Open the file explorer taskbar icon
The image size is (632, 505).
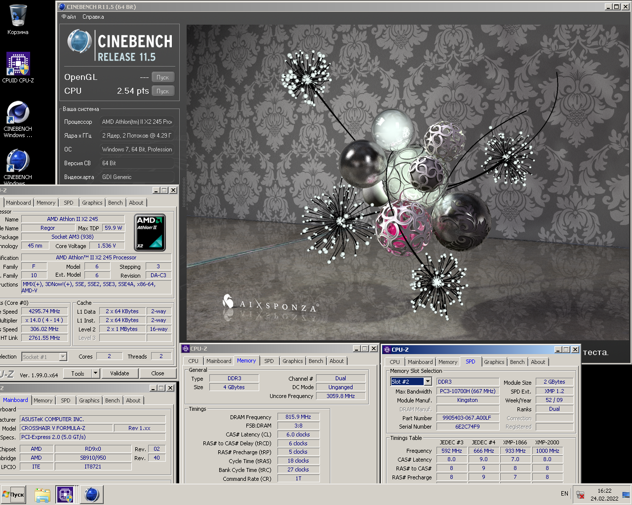(42, 495)
